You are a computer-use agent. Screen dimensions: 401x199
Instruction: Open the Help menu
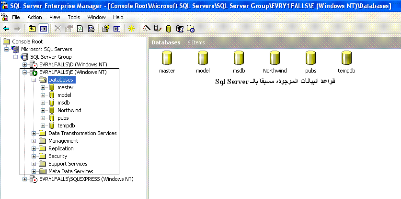click(118, 17)
